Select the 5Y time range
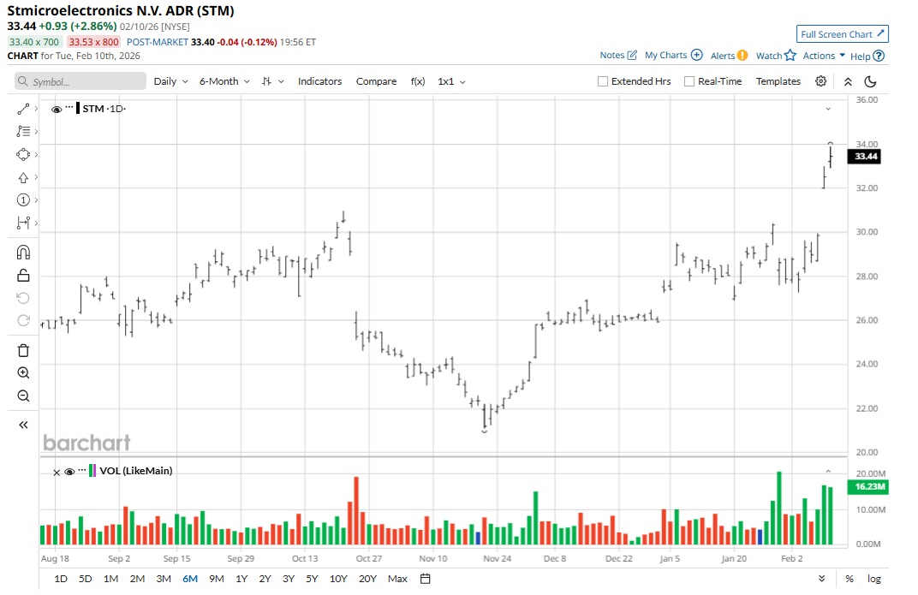 point(312,579)
